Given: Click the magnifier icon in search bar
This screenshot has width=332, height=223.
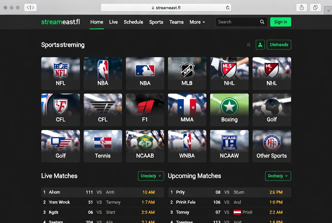Looking at the screenshot, I should 262,22.
